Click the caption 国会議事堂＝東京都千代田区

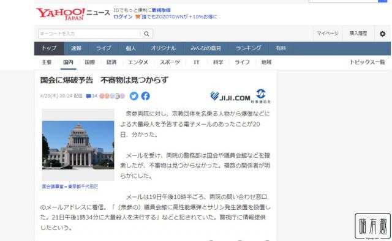70,187
